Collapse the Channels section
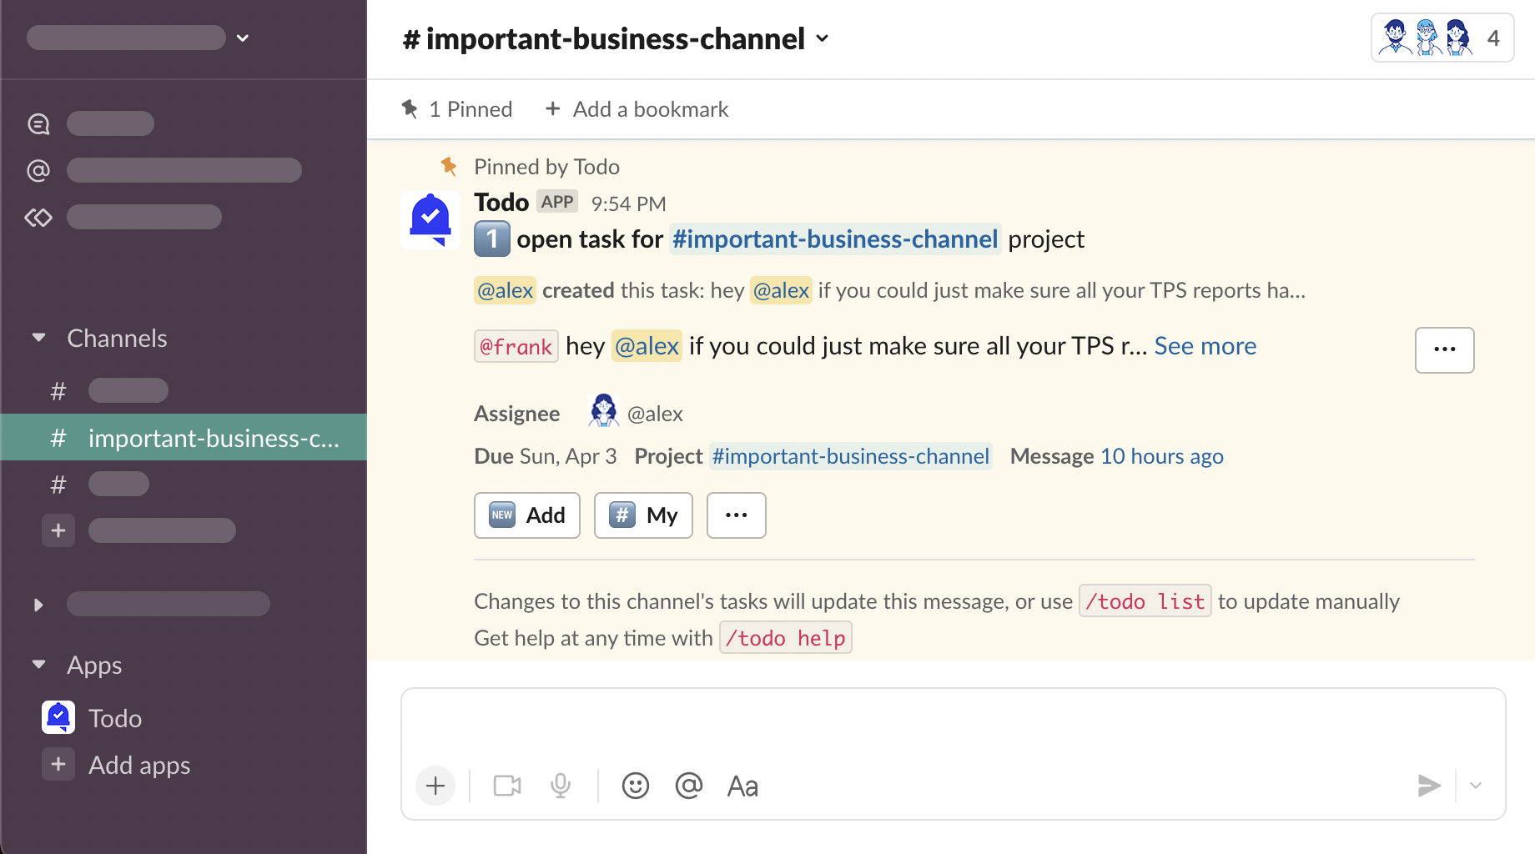This screenshot has height=854, width=1535. [x=38, y=338]
